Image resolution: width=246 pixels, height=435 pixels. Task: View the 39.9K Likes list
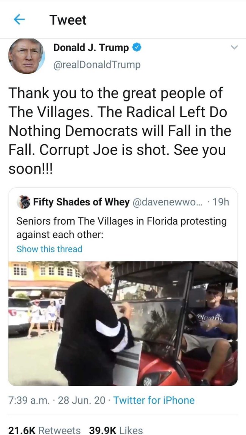point(116,430)
